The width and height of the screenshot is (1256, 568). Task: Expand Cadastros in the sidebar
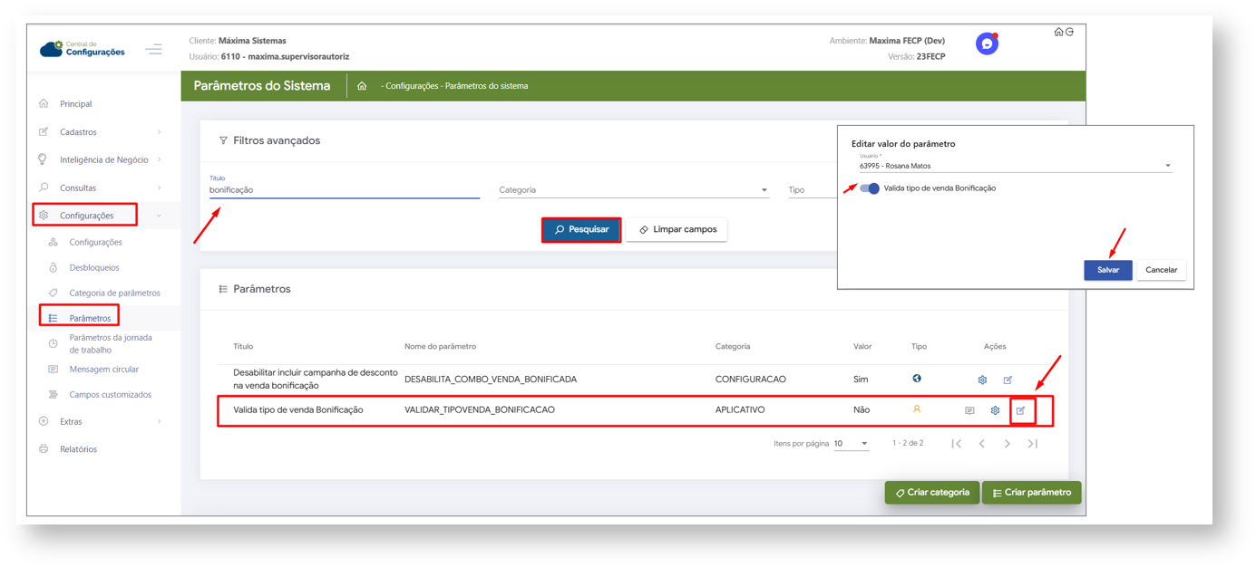pos(100,132)
